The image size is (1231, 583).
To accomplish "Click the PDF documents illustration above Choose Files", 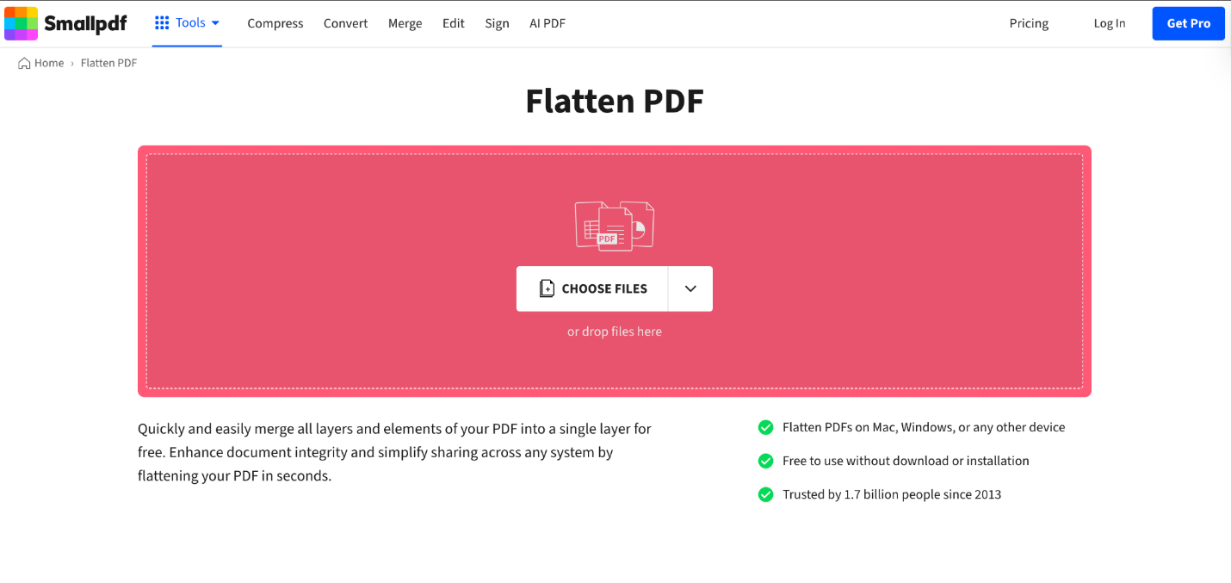I will [x=614, y=224].
